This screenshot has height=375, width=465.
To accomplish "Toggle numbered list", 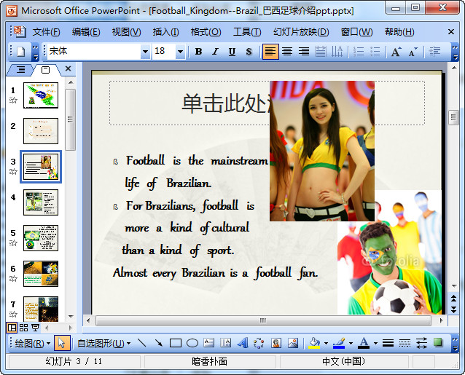I will [359, 52].
